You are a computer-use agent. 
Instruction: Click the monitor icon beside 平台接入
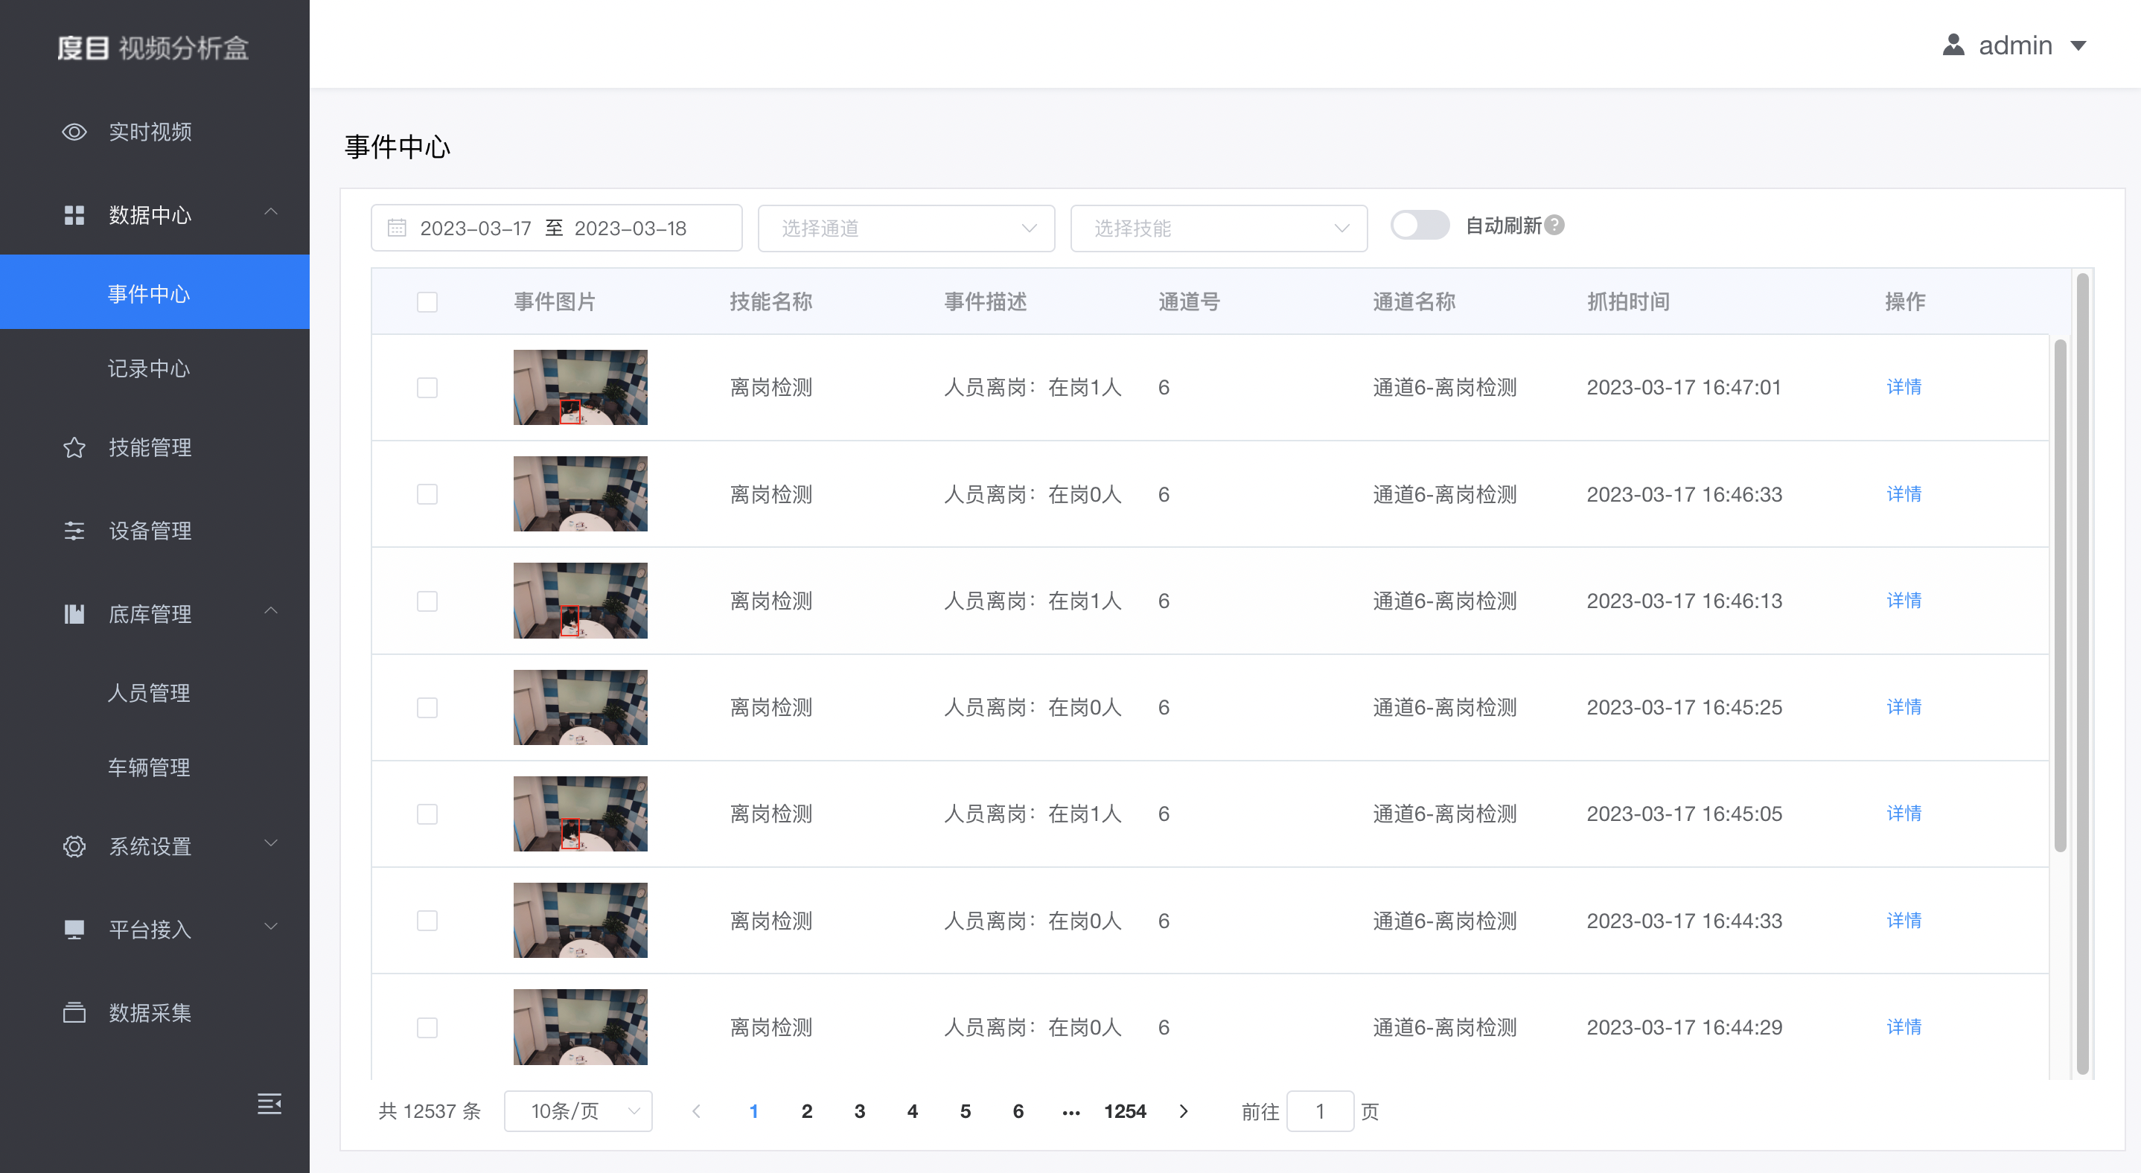point(74,930)
